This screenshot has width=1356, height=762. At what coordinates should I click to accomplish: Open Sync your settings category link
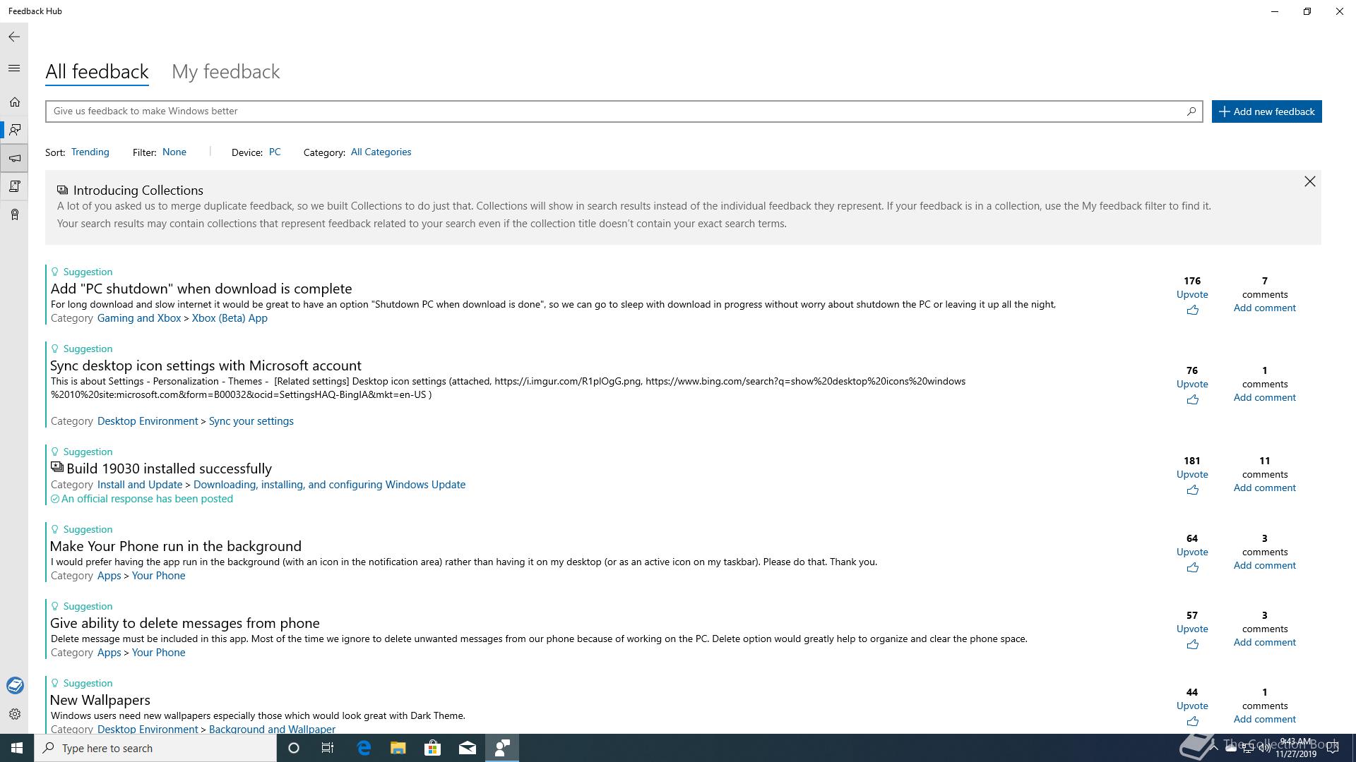251,421
